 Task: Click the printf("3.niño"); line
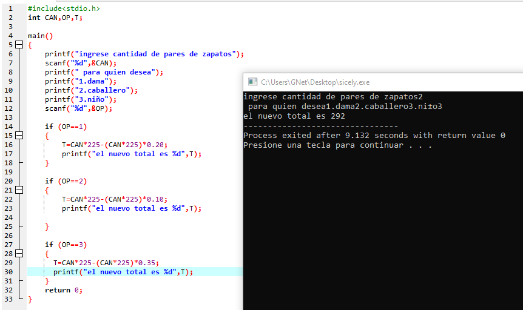[81, 99]
